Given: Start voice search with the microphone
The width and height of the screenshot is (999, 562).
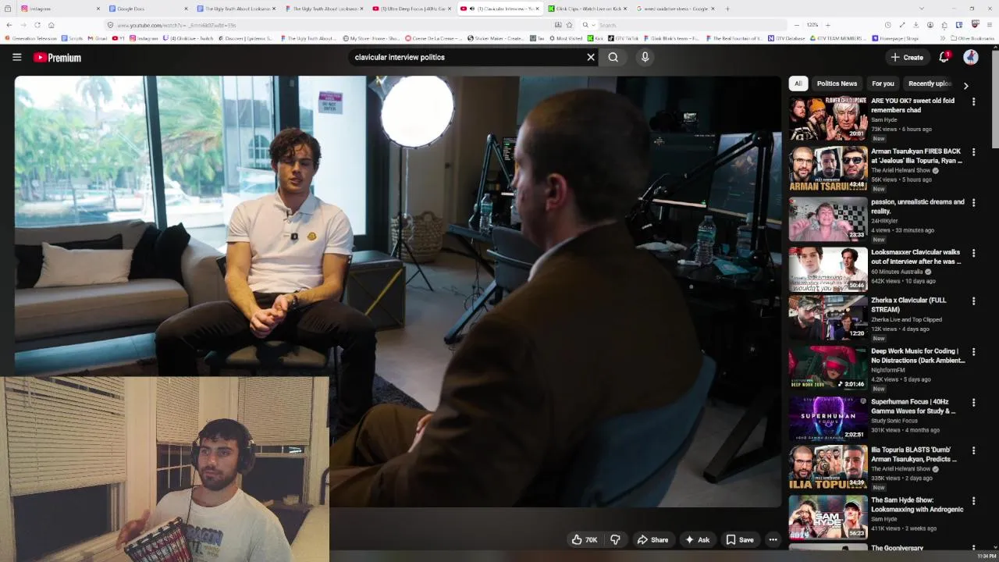Looking at the screenshot, I should pyautogui.click(x=645, y=57).
